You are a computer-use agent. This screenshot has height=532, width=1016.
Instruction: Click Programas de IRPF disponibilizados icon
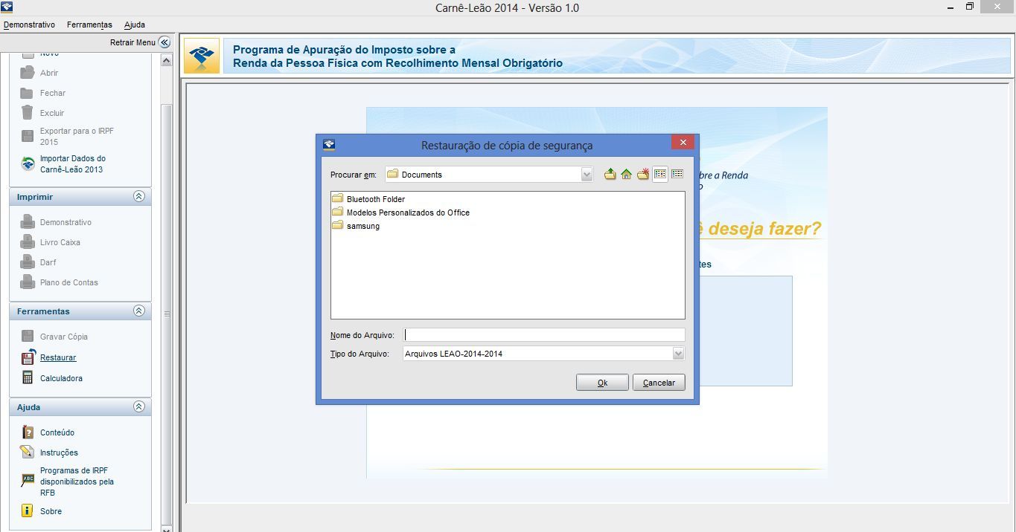[28, 480]
